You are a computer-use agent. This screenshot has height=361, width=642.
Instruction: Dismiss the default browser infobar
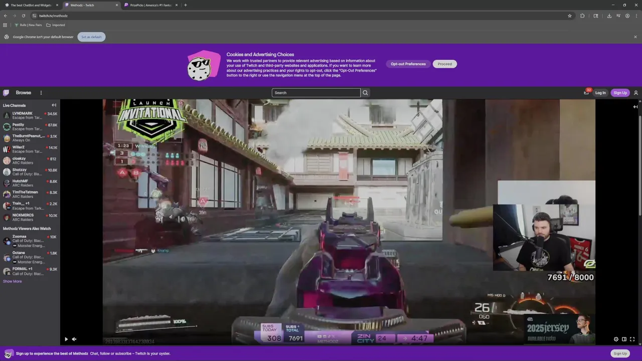point(635,37)
